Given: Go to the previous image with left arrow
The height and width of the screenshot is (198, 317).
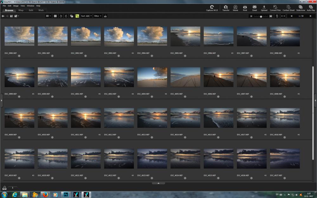Looking at the screenshot, I should click(x=291, y=16).
